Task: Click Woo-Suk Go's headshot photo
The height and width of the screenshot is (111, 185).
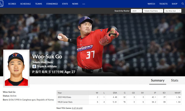Action: [16, 68]
